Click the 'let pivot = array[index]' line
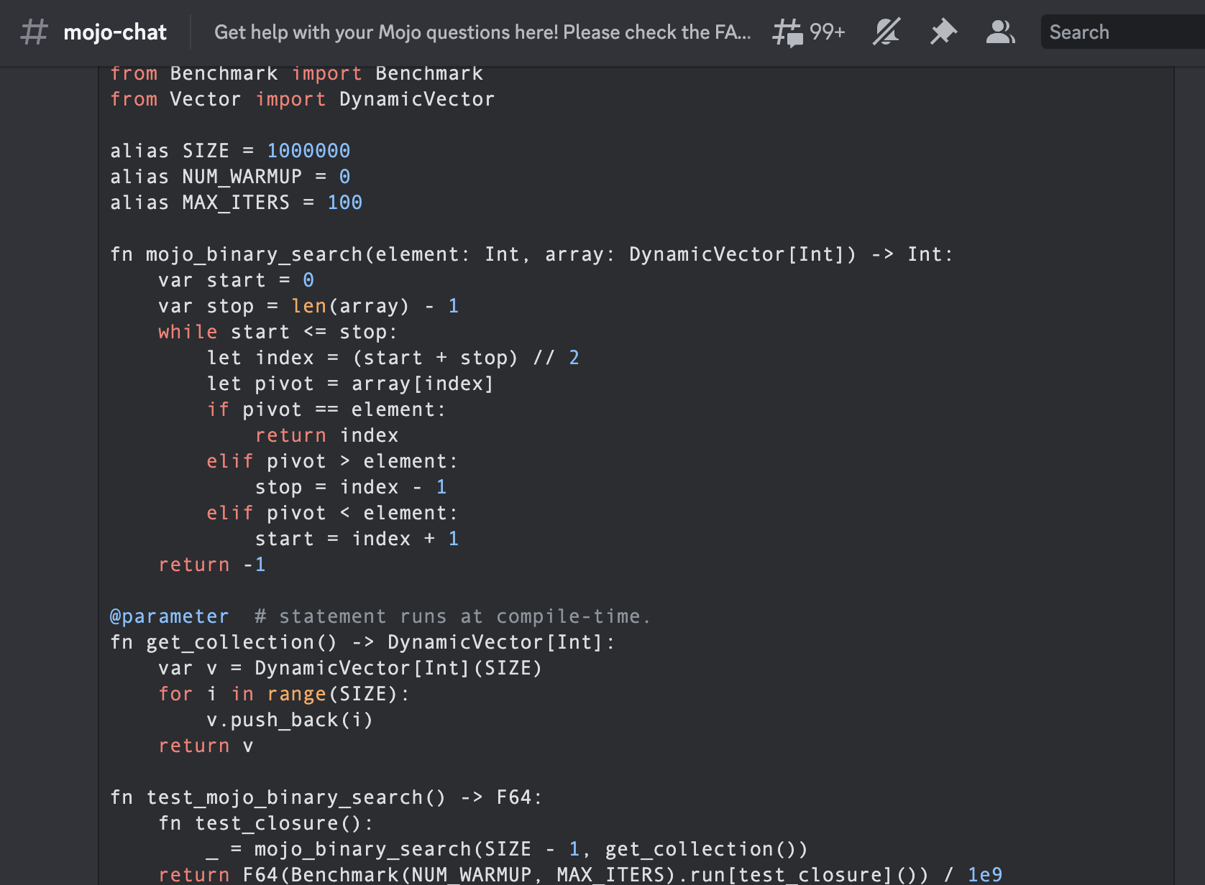The image size is (1205, 885). coord(350,384)
